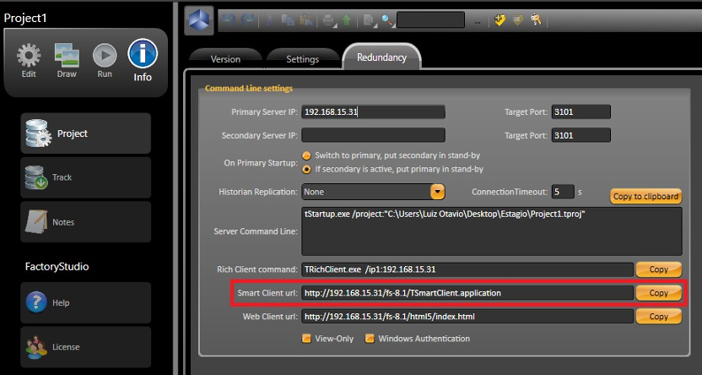Viewport: 702px width, 375px height.
Task: Click the Rich Client command field
Action: [x=467, y=269]
